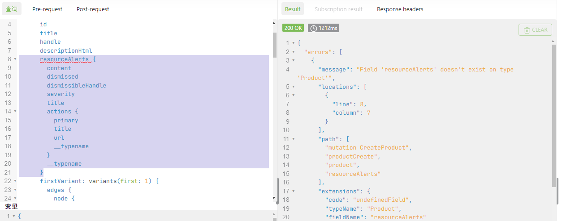Click the clock icon beside 1212ms
Image resolution: width=562 pixels, height=221 pixels.
(314, 28)
